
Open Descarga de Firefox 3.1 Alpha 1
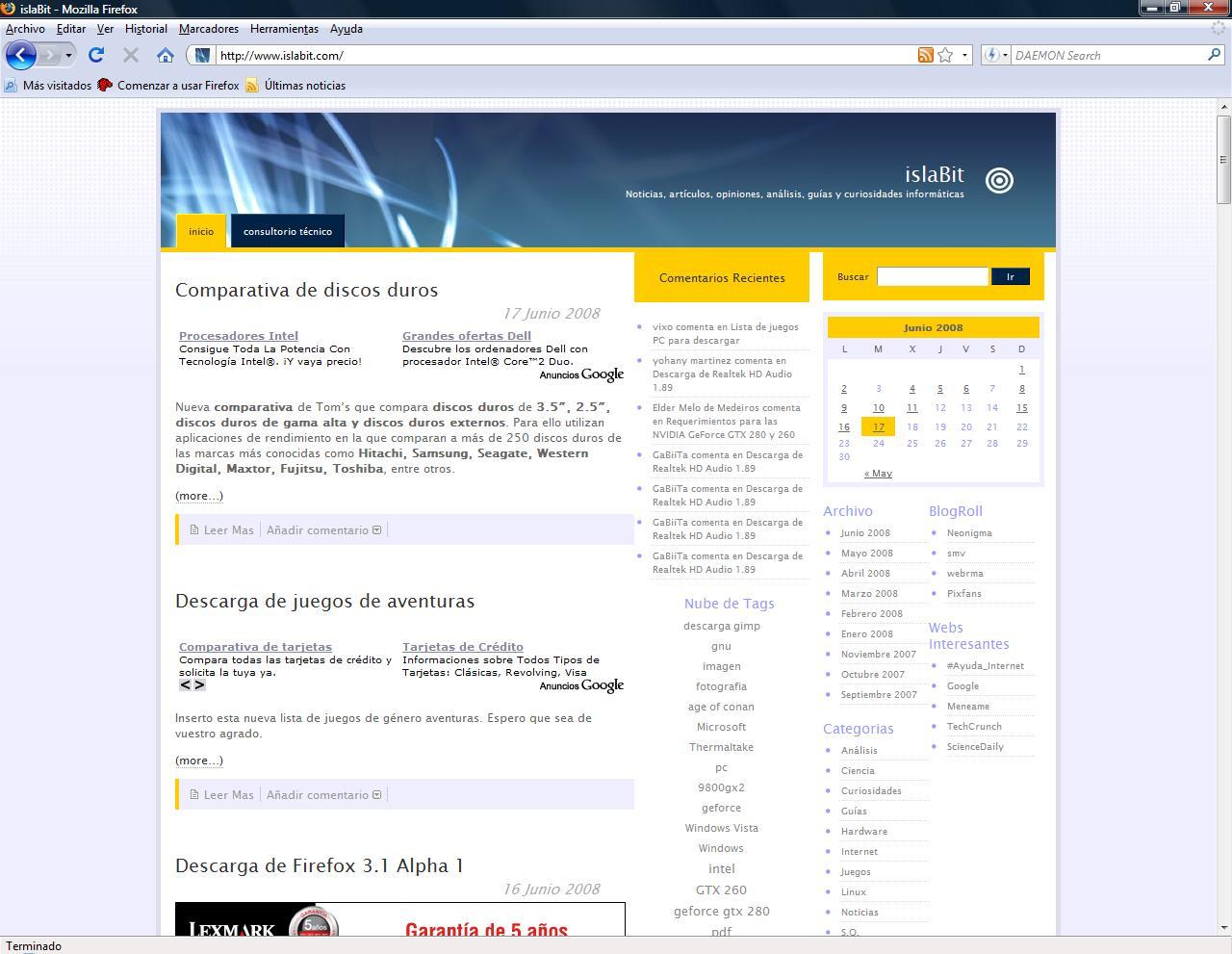pyautogui.click(x=319, y=865)
